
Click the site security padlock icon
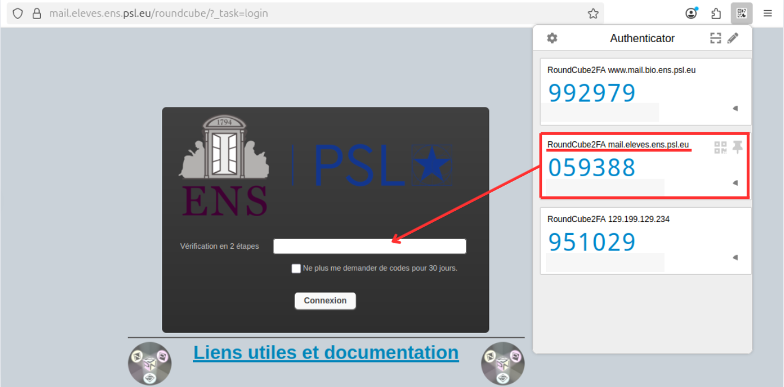[x=37, y=13]
